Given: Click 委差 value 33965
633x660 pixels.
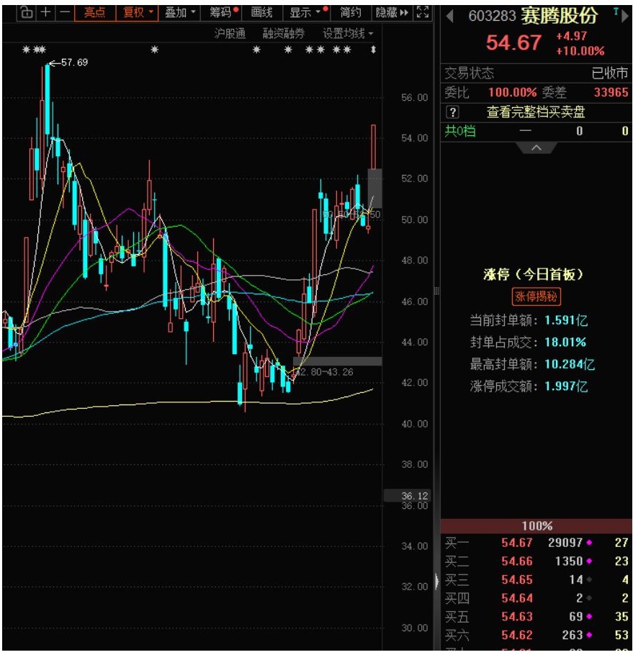Looking at the screenshot, I should (x=611, y=92).
